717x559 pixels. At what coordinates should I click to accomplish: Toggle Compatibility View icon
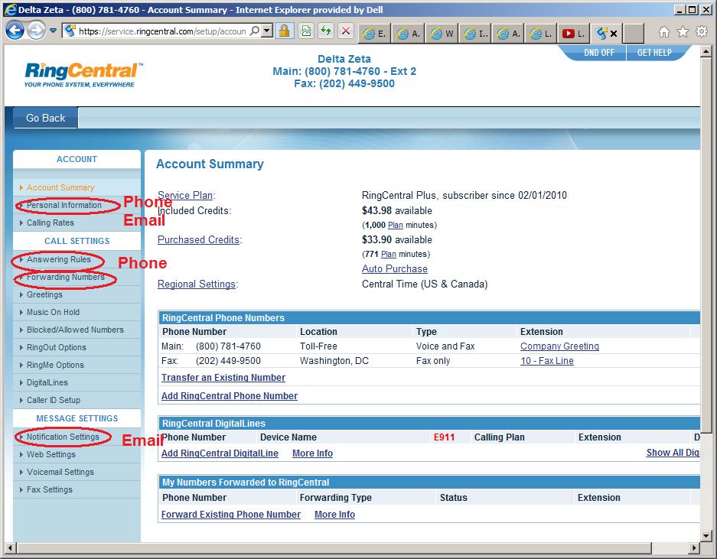coord(306,31)
